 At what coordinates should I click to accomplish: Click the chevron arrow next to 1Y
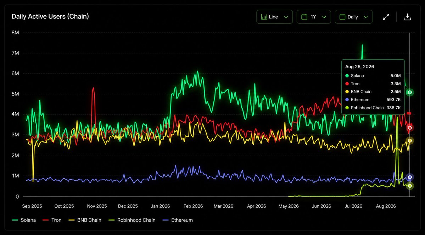coord(324,17)
